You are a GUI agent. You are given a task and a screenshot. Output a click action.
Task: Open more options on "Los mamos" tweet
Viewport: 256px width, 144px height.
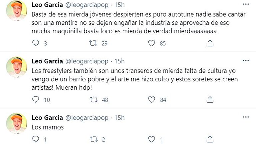pos(246,117)
